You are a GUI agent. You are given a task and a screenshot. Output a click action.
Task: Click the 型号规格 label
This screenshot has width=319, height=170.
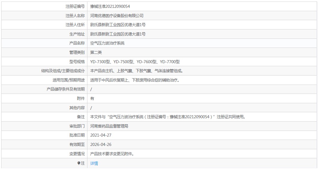click(77, 62)
